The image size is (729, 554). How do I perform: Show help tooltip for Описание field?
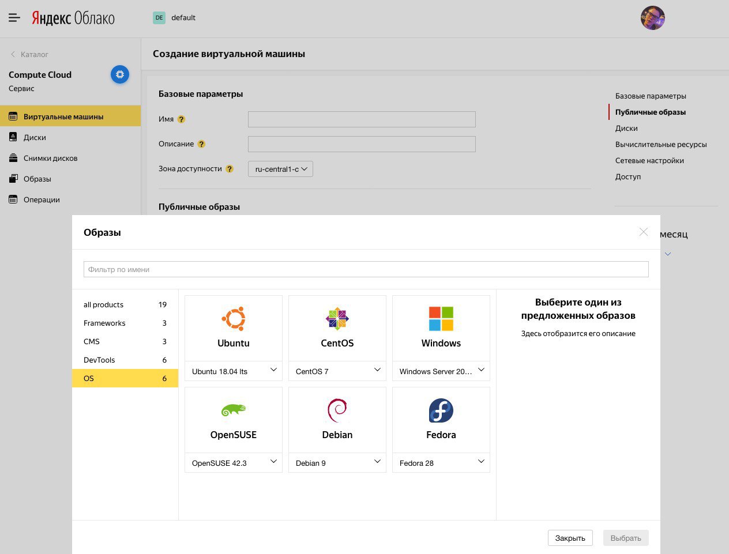pyautogui.click(x=201, y=144)
